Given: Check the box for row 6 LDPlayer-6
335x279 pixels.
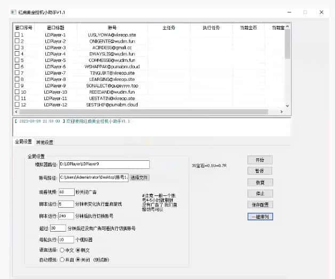Looking at the screenshot, I should point(17,67).
